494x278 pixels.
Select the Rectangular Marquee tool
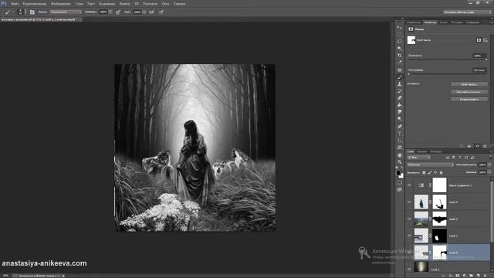[400, 34]
